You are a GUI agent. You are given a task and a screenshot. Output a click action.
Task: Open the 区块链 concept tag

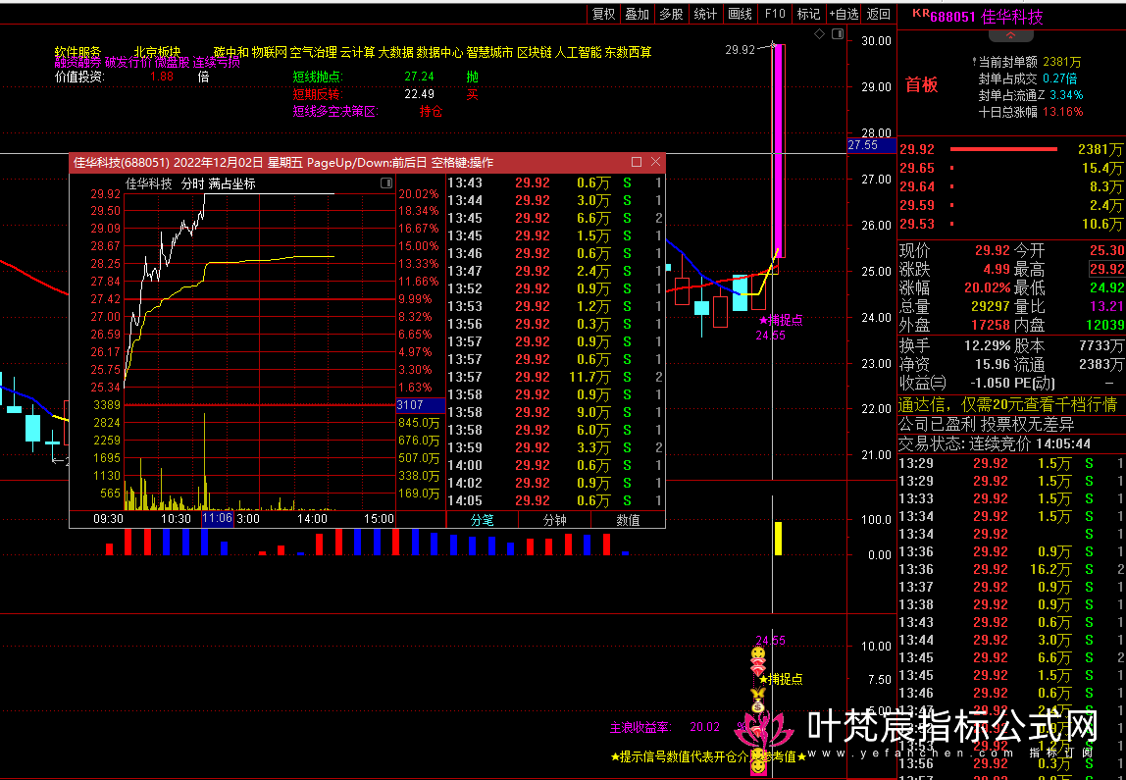(x=535, y=52)
